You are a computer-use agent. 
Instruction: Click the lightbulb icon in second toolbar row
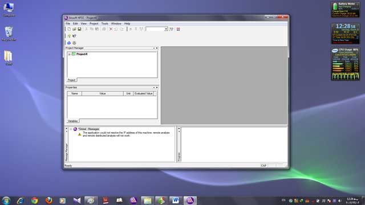coord(69,36)
